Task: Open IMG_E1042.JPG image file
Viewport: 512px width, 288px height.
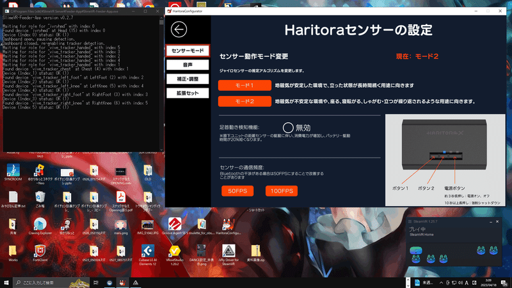Action: click(x=148, y=227)
